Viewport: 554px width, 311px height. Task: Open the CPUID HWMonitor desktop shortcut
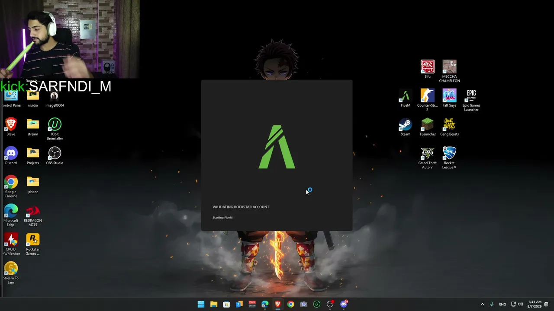11,244
